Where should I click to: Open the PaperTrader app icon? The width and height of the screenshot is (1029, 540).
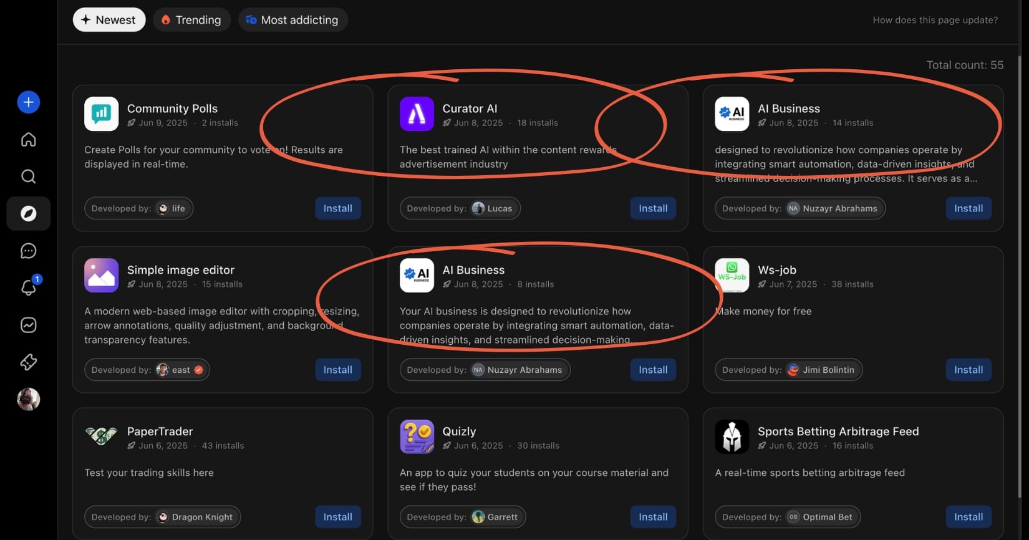(x=101, y=436)
